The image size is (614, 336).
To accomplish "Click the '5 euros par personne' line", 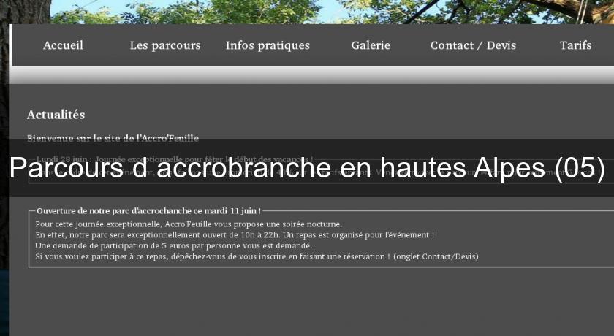I will (x=173, y=245).
